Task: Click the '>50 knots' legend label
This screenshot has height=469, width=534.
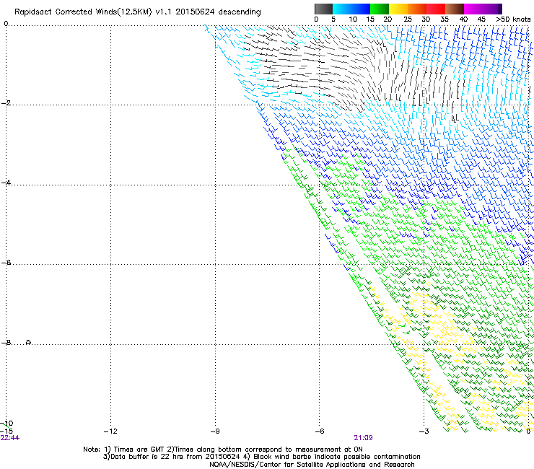Action: 513,19
